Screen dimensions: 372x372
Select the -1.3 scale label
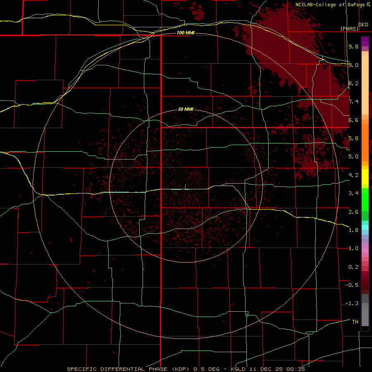[x=352, y=303]
